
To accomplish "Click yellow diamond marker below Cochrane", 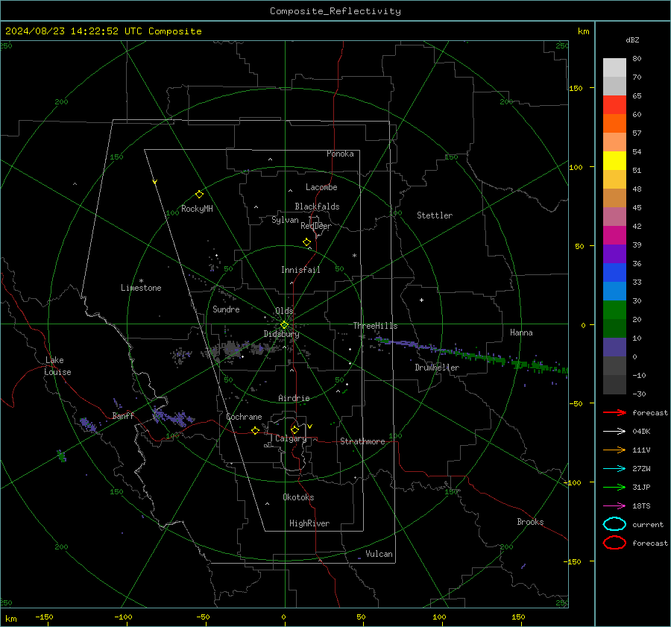I will coord(256,430).
